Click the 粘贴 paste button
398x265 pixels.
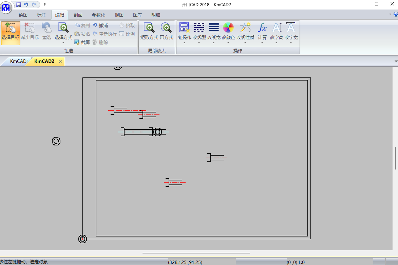(82, 34)
